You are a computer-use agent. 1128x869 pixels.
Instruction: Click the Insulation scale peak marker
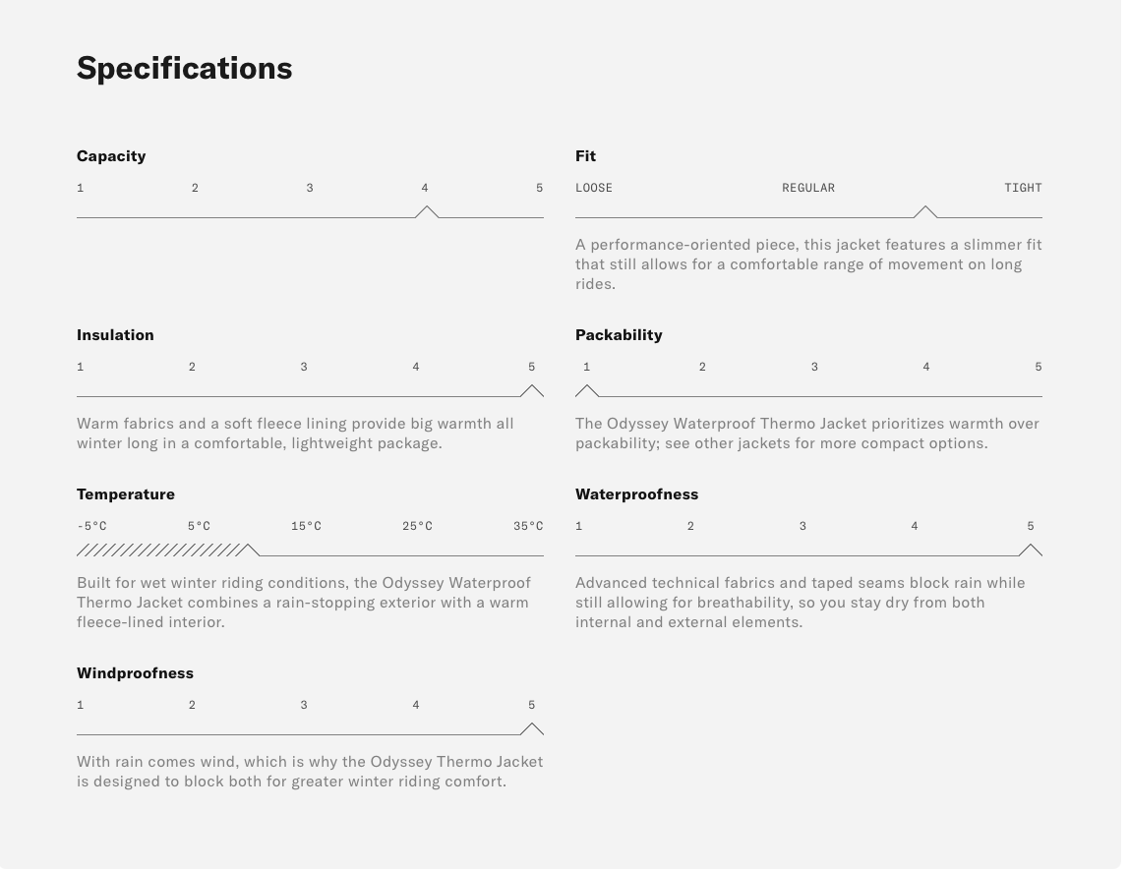click(x=531, y=390)
